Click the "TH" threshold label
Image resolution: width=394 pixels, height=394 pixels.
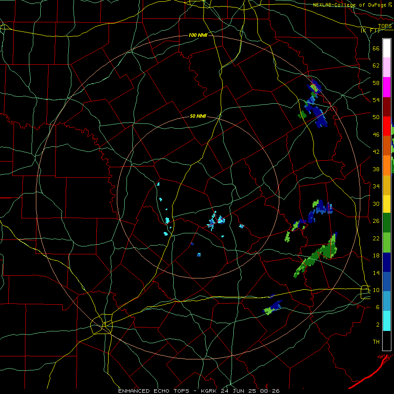coord(376,342)
